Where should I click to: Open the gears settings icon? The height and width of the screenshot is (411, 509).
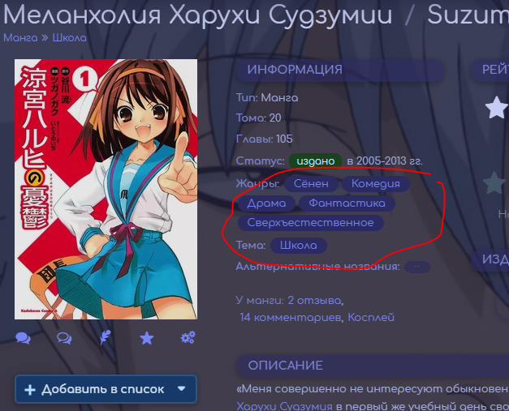click(x=188, y=338)
